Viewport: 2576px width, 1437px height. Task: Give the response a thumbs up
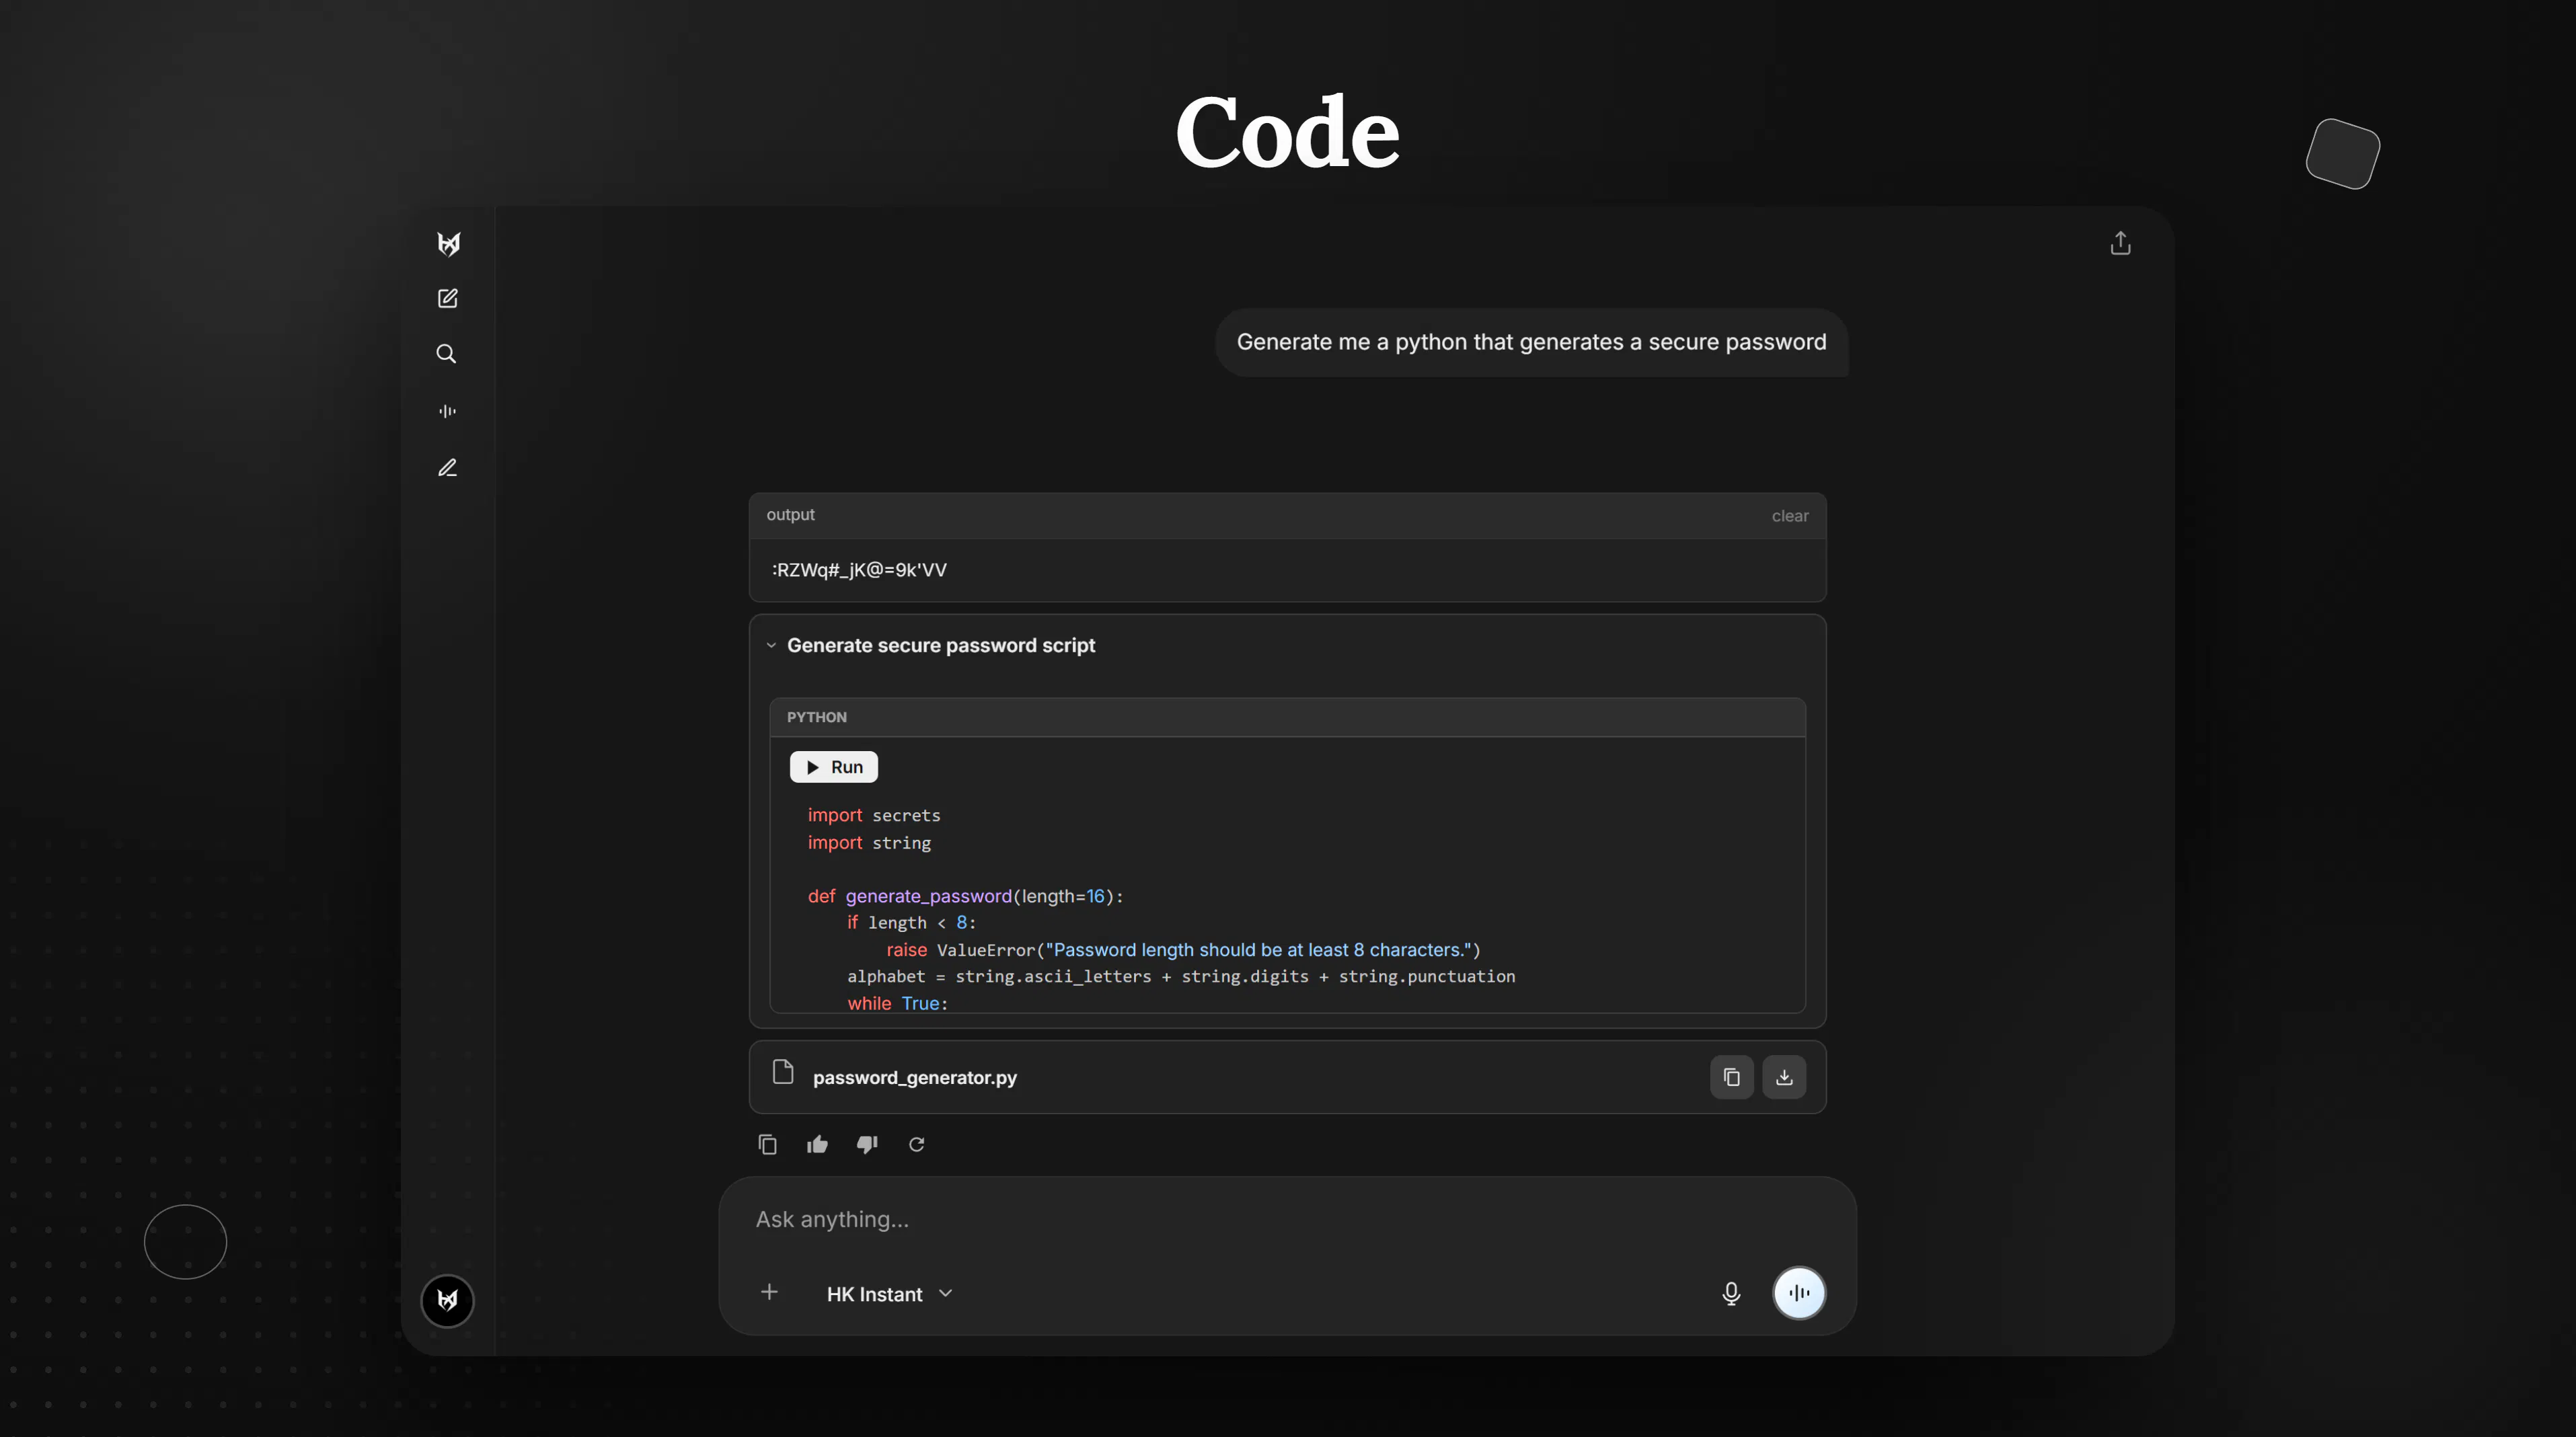point(817,1144)
